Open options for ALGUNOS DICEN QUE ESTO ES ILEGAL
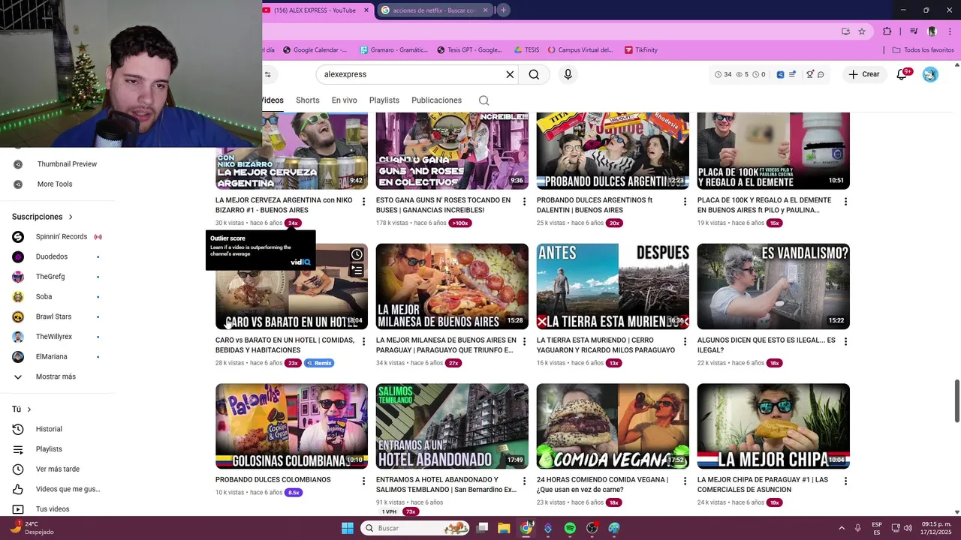961x540 pixels. (x=845, y=341)
